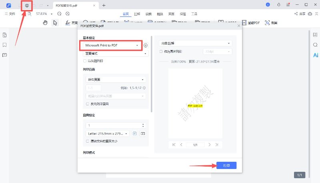
Task: Select the Hand pan tool
Action: point(45,23)
